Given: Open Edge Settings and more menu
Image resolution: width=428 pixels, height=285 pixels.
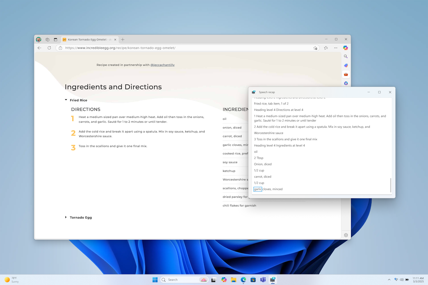Looking at the screenshot, I should coord(336,48).
